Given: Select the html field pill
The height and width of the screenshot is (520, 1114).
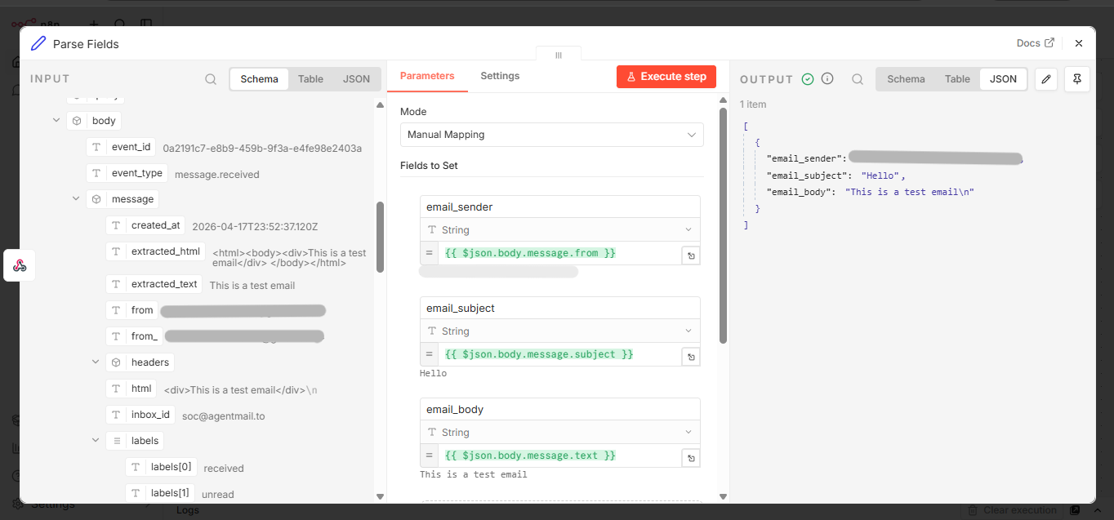Looking at the screenshot, I should point(131,389).
